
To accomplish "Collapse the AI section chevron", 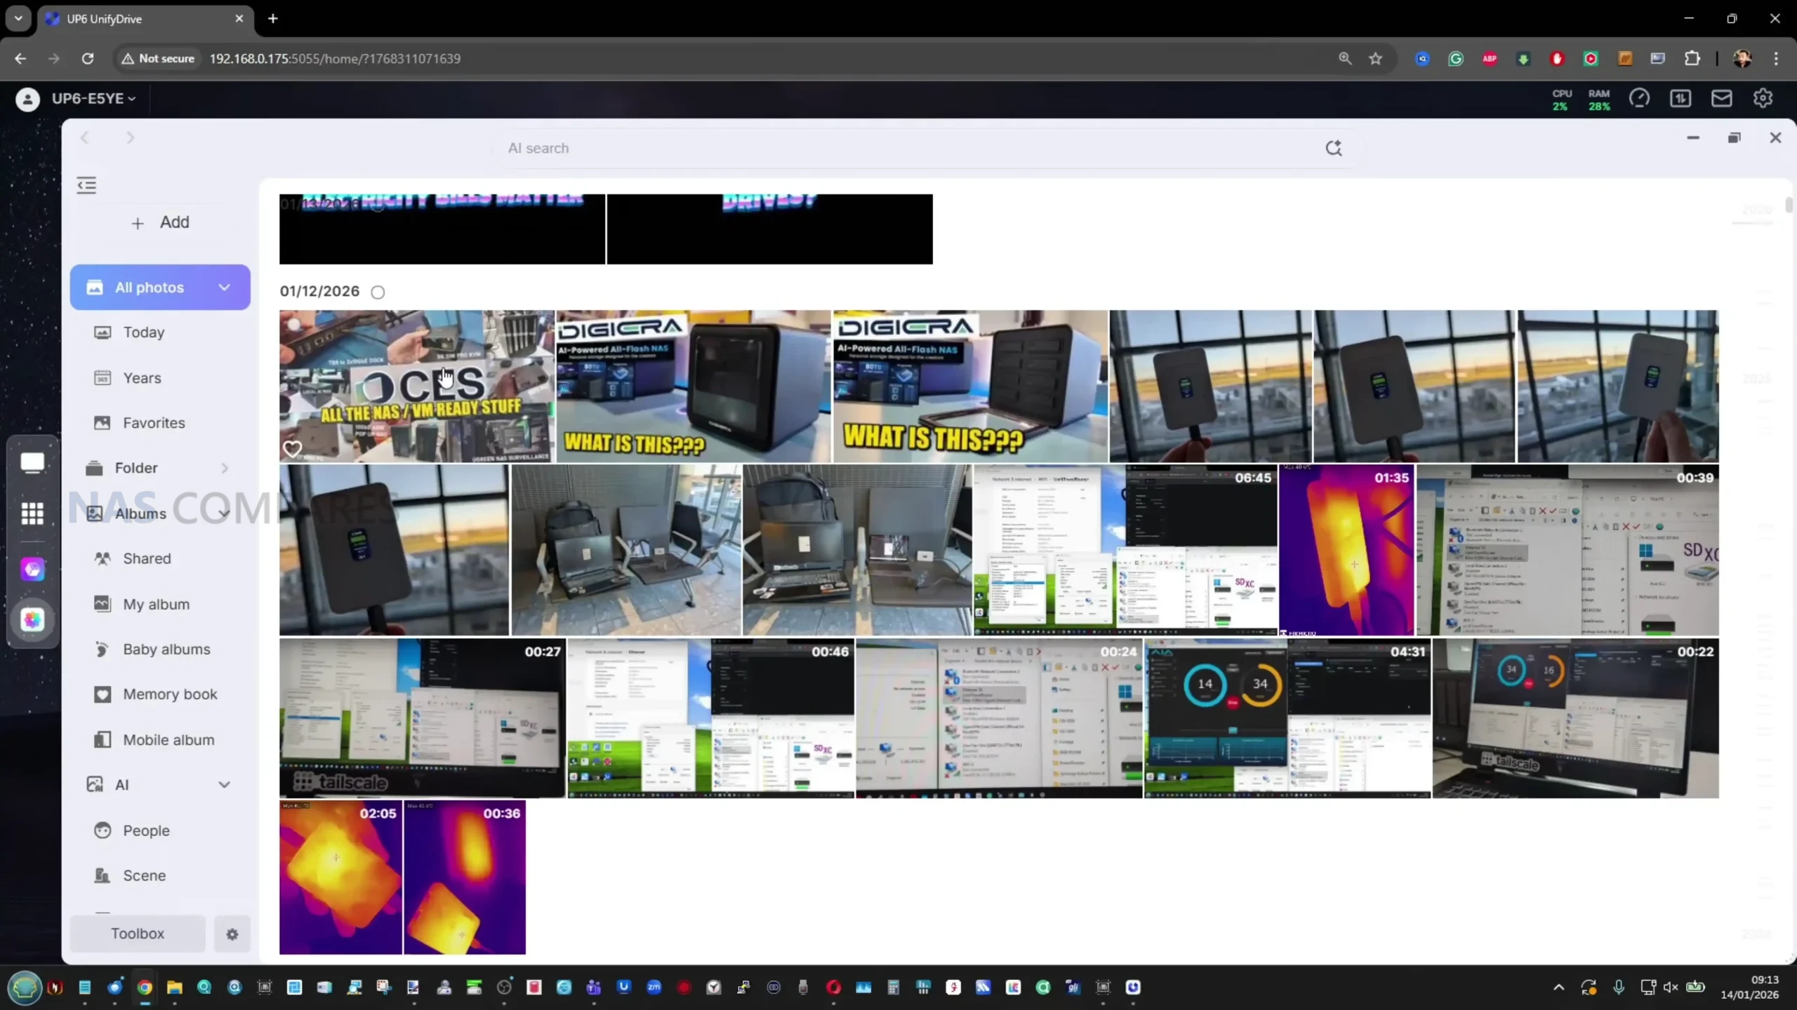I will pos(224,785).
